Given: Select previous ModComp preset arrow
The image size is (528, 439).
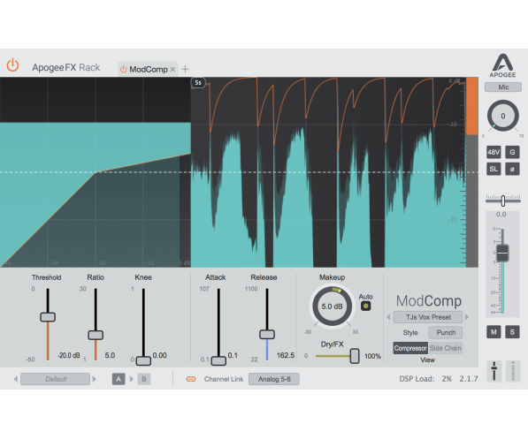Looking at the screenshot, I should tap(388, 317).
